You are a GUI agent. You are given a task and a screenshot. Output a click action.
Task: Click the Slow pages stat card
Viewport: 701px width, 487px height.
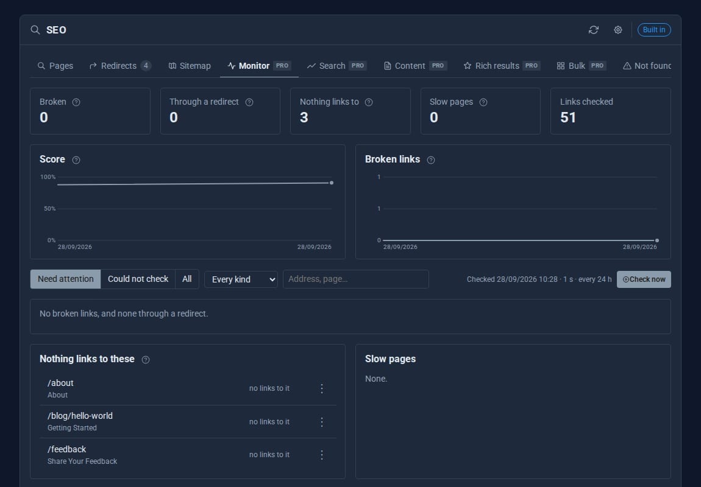pyautogui.click(x=480, y=111)
